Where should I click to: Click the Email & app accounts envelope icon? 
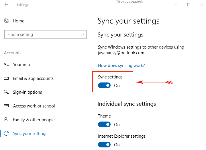[x=6, y=78]
